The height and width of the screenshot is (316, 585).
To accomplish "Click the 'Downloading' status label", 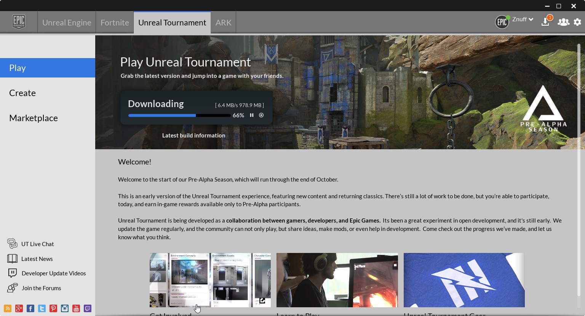I will pyautogui.click(x=156, y=104).
